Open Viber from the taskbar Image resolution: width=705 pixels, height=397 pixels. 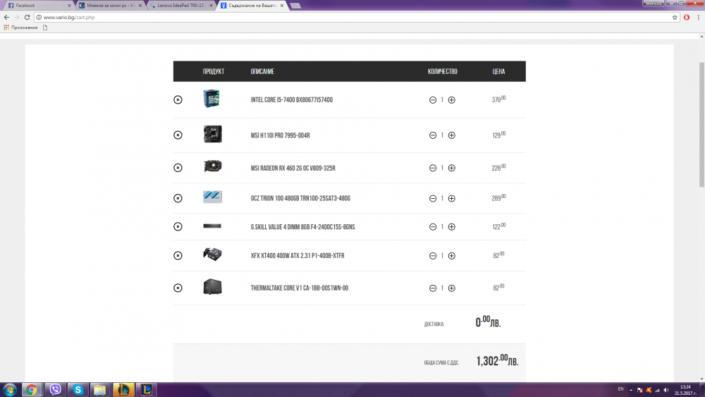pyautogui.click(x=55, y=389)
